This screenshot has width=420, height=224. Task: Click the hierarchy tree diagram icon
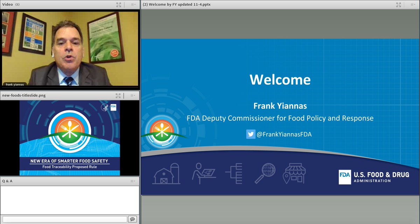[x=234, y=174]
